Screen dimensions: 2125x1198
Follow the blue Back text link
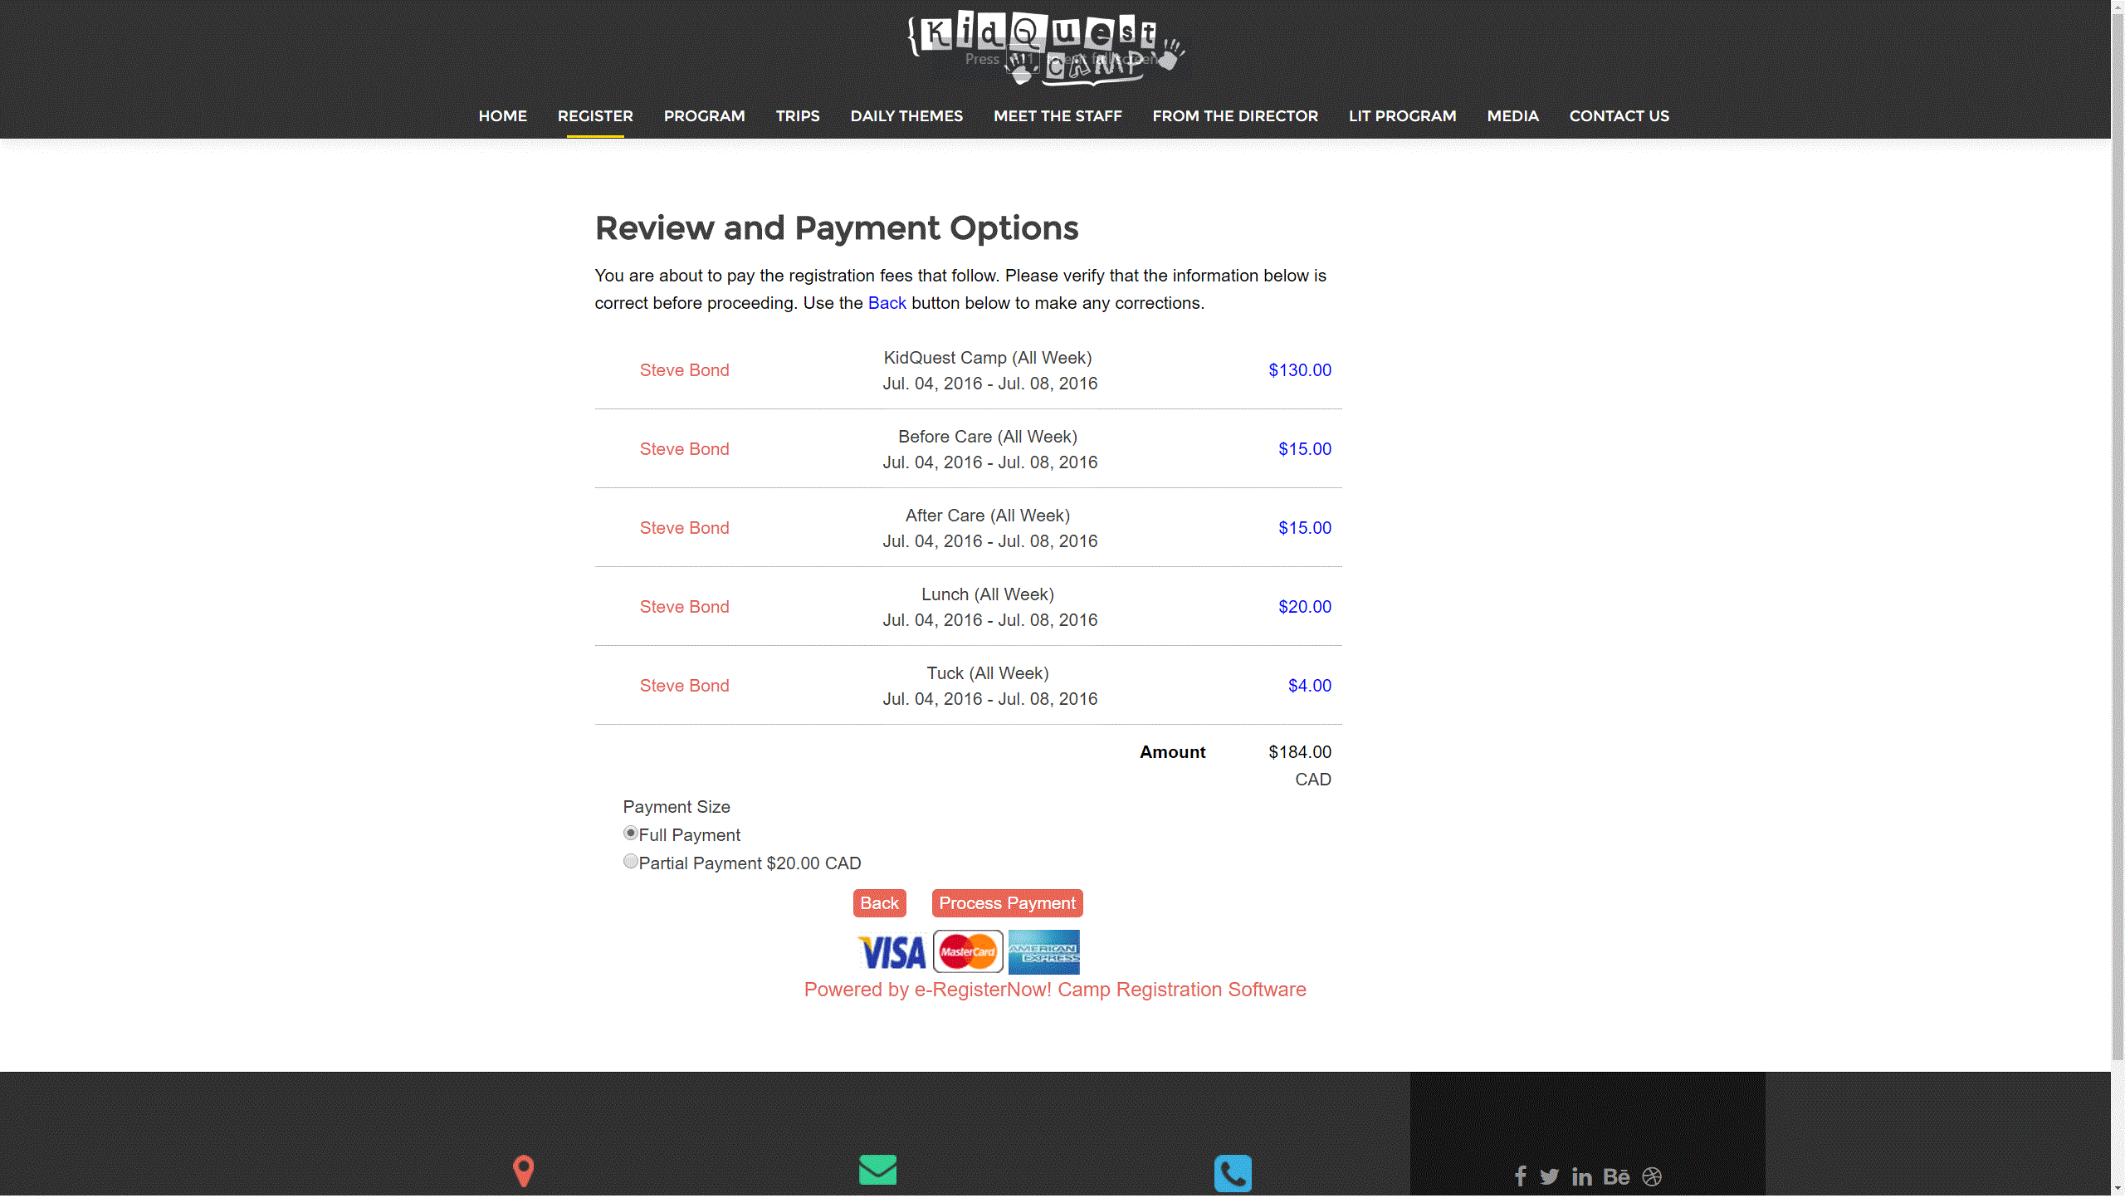click(887, 303)
